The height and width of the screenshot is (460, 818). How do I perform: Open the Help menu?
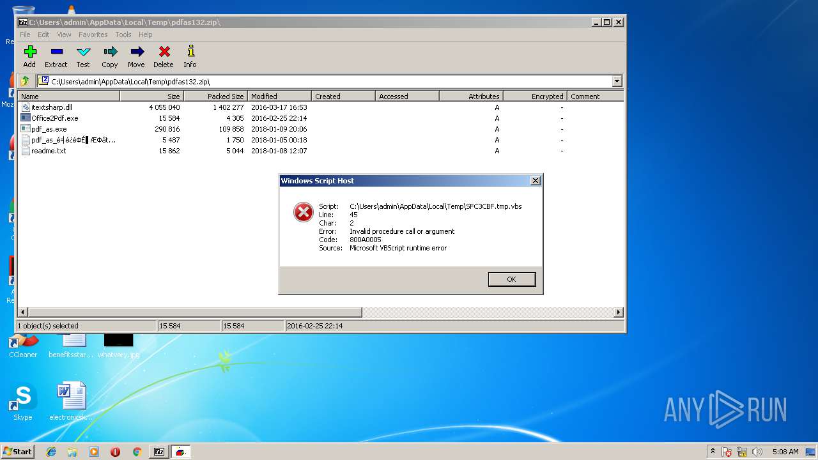pyautogui.click(x=146, y=34)
